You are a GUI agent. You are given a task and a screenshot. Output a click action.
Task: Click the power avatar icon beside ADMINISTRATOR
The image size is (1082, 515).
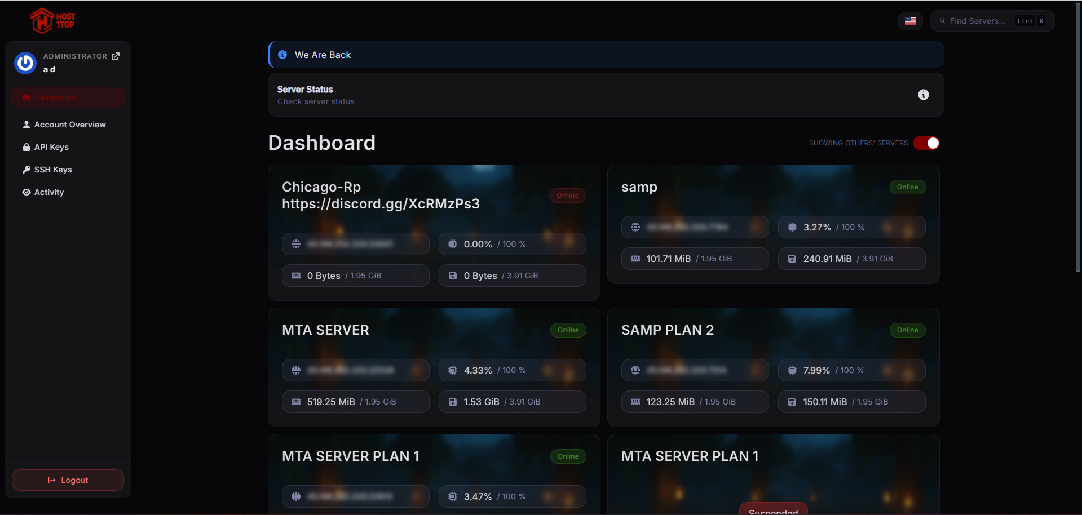tap(25, 63)
